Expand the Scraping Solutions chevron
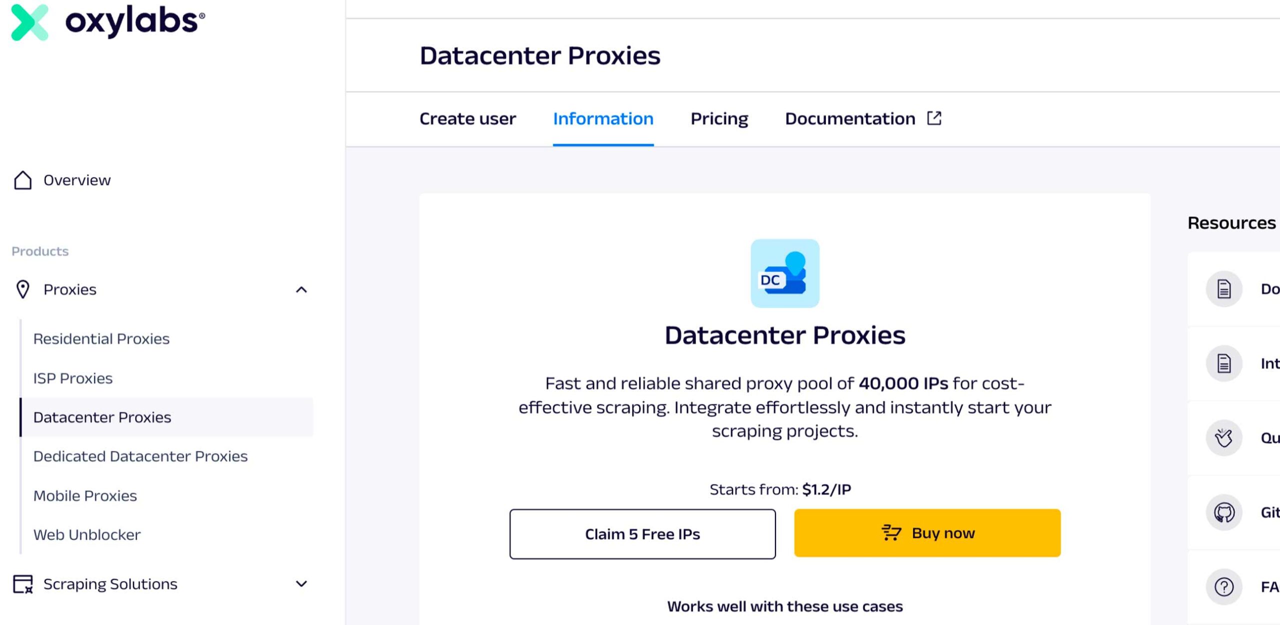The image size is (1280, 625). tap(301, 584)
